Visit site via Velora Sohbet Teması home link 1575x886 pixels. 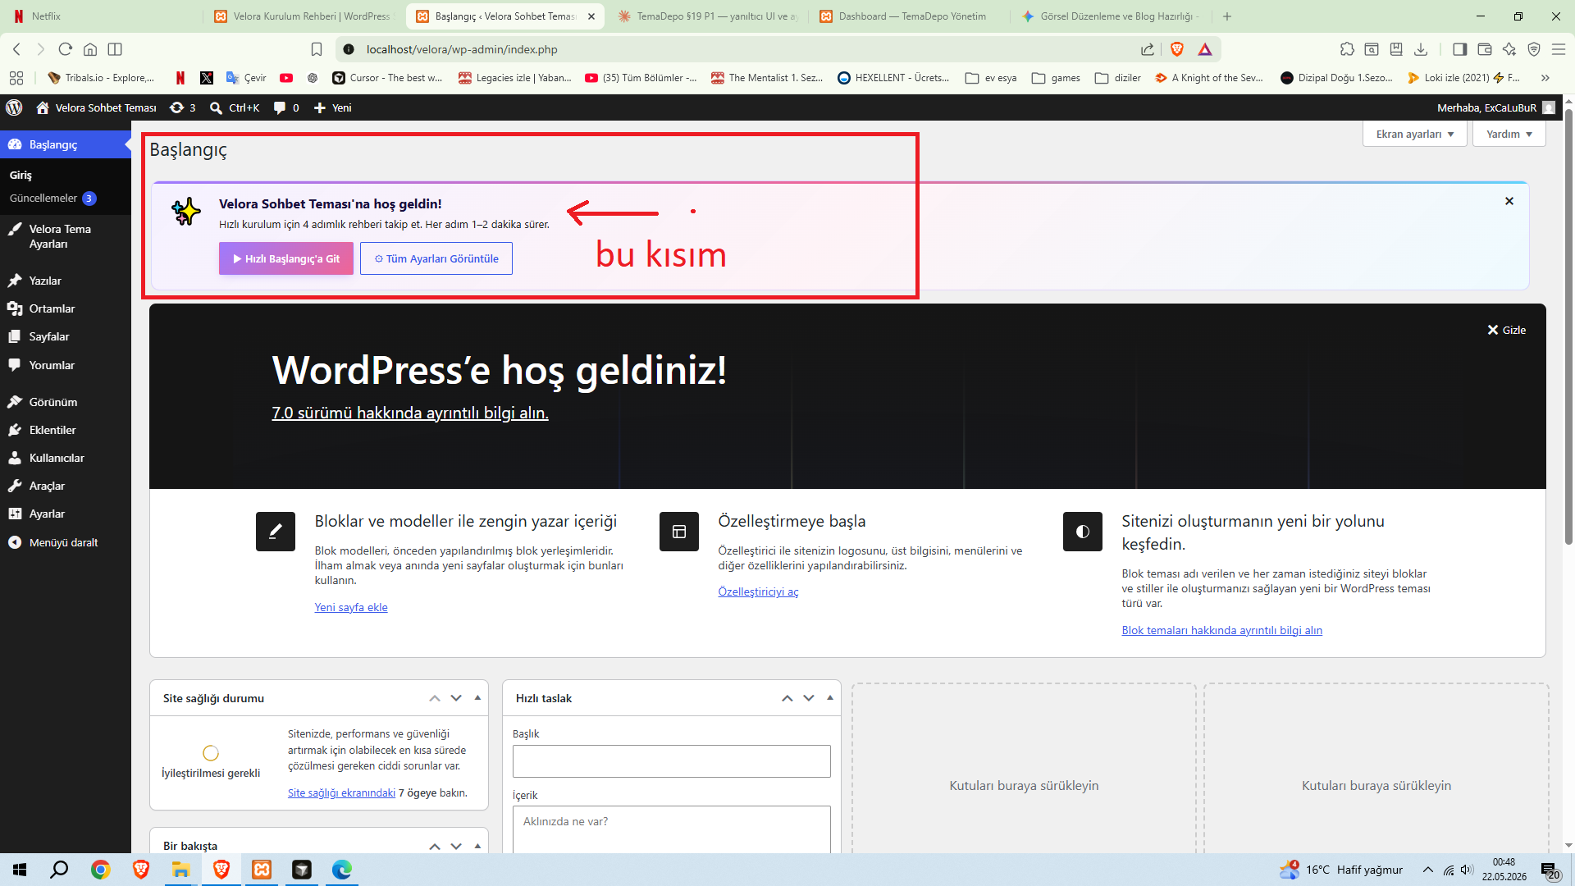tap(97, 107)
